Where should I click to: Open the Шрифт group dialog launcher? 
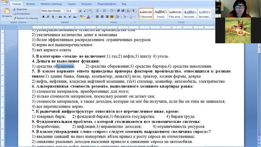coord(92,22)
